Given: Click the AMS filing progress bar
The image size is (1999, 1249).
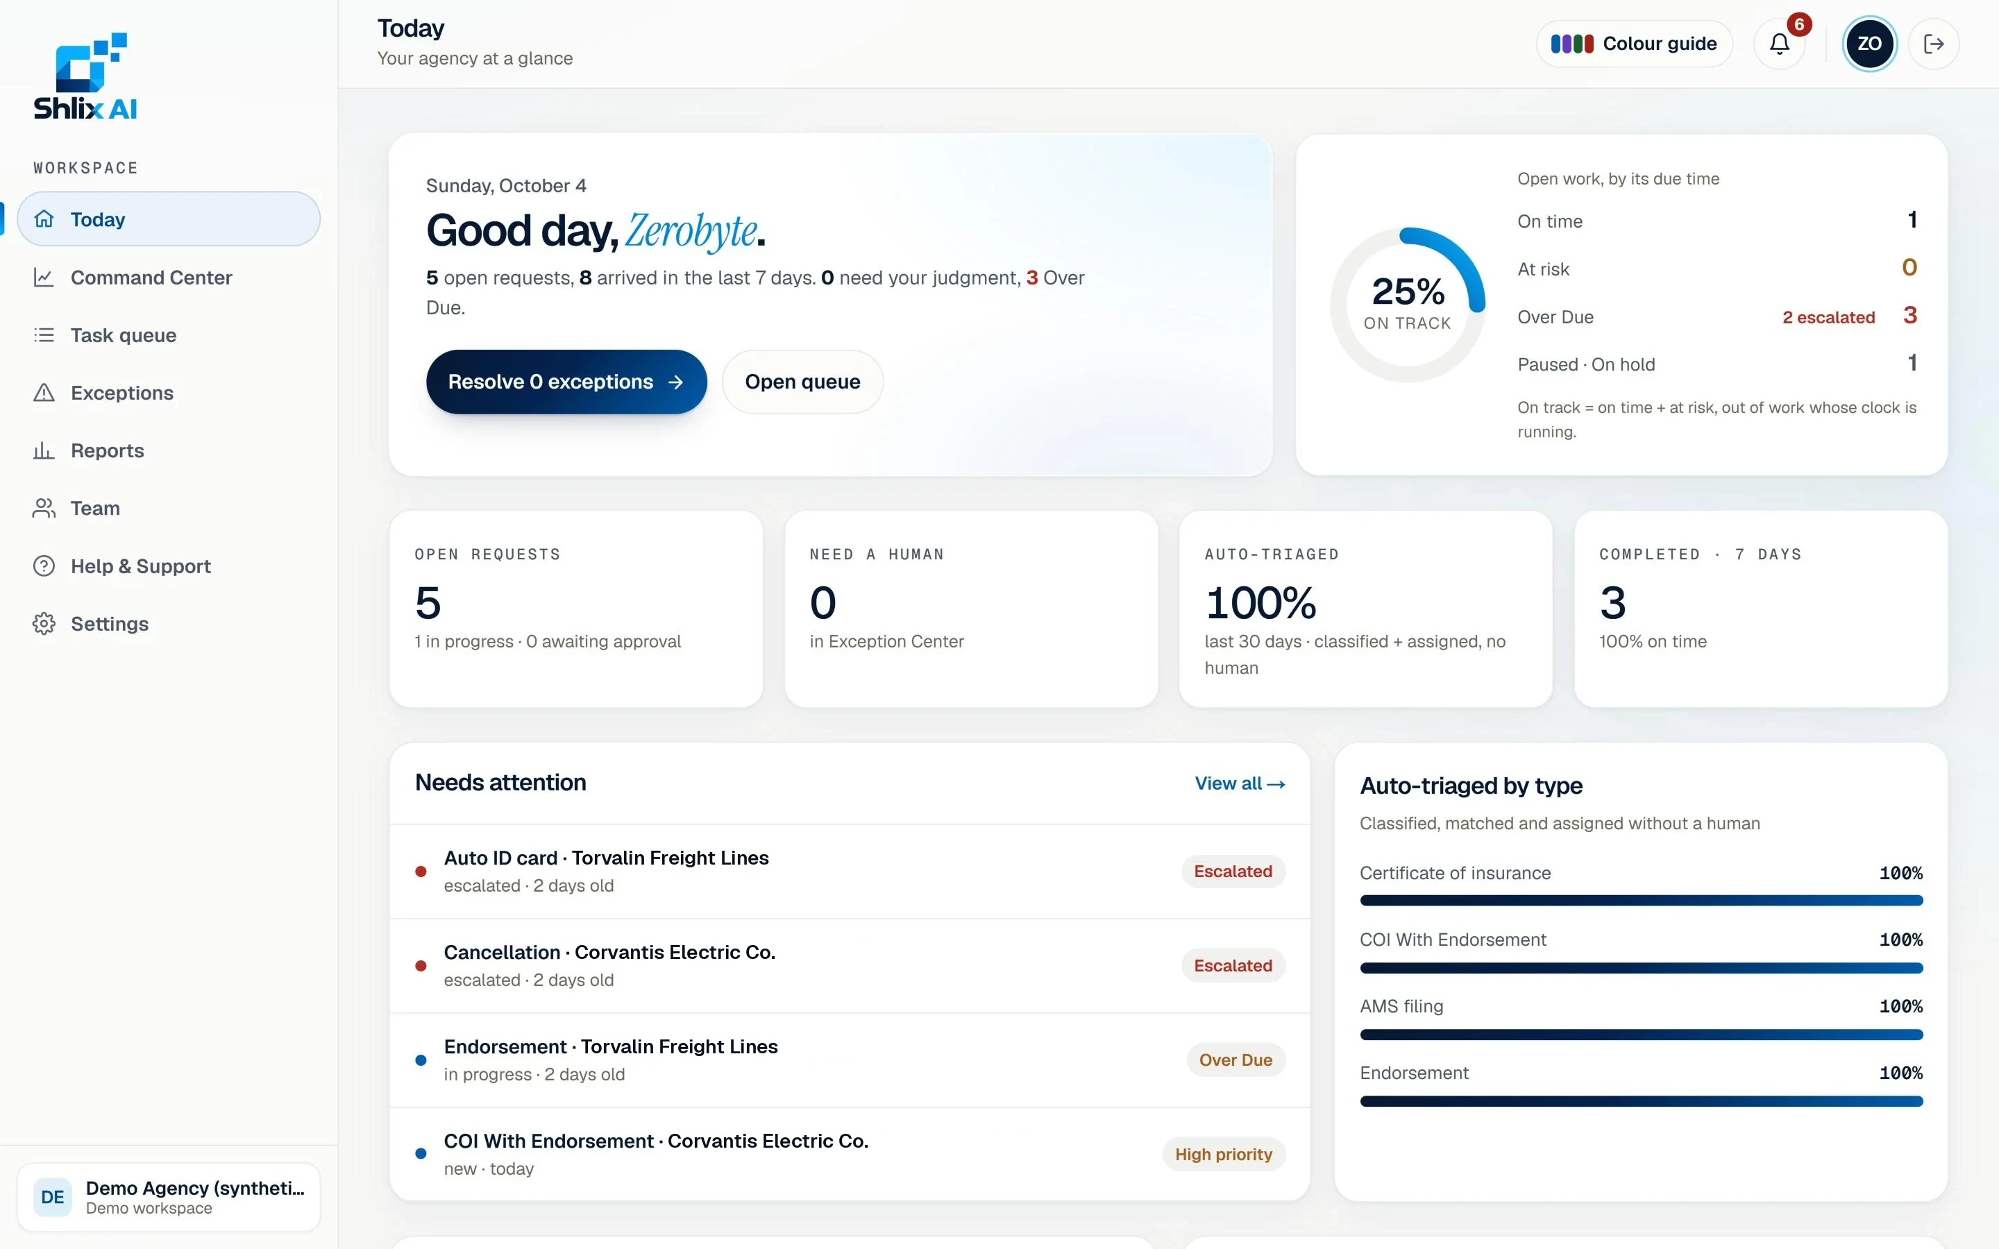Looking at the screenshot, I should point(1642,1034).
